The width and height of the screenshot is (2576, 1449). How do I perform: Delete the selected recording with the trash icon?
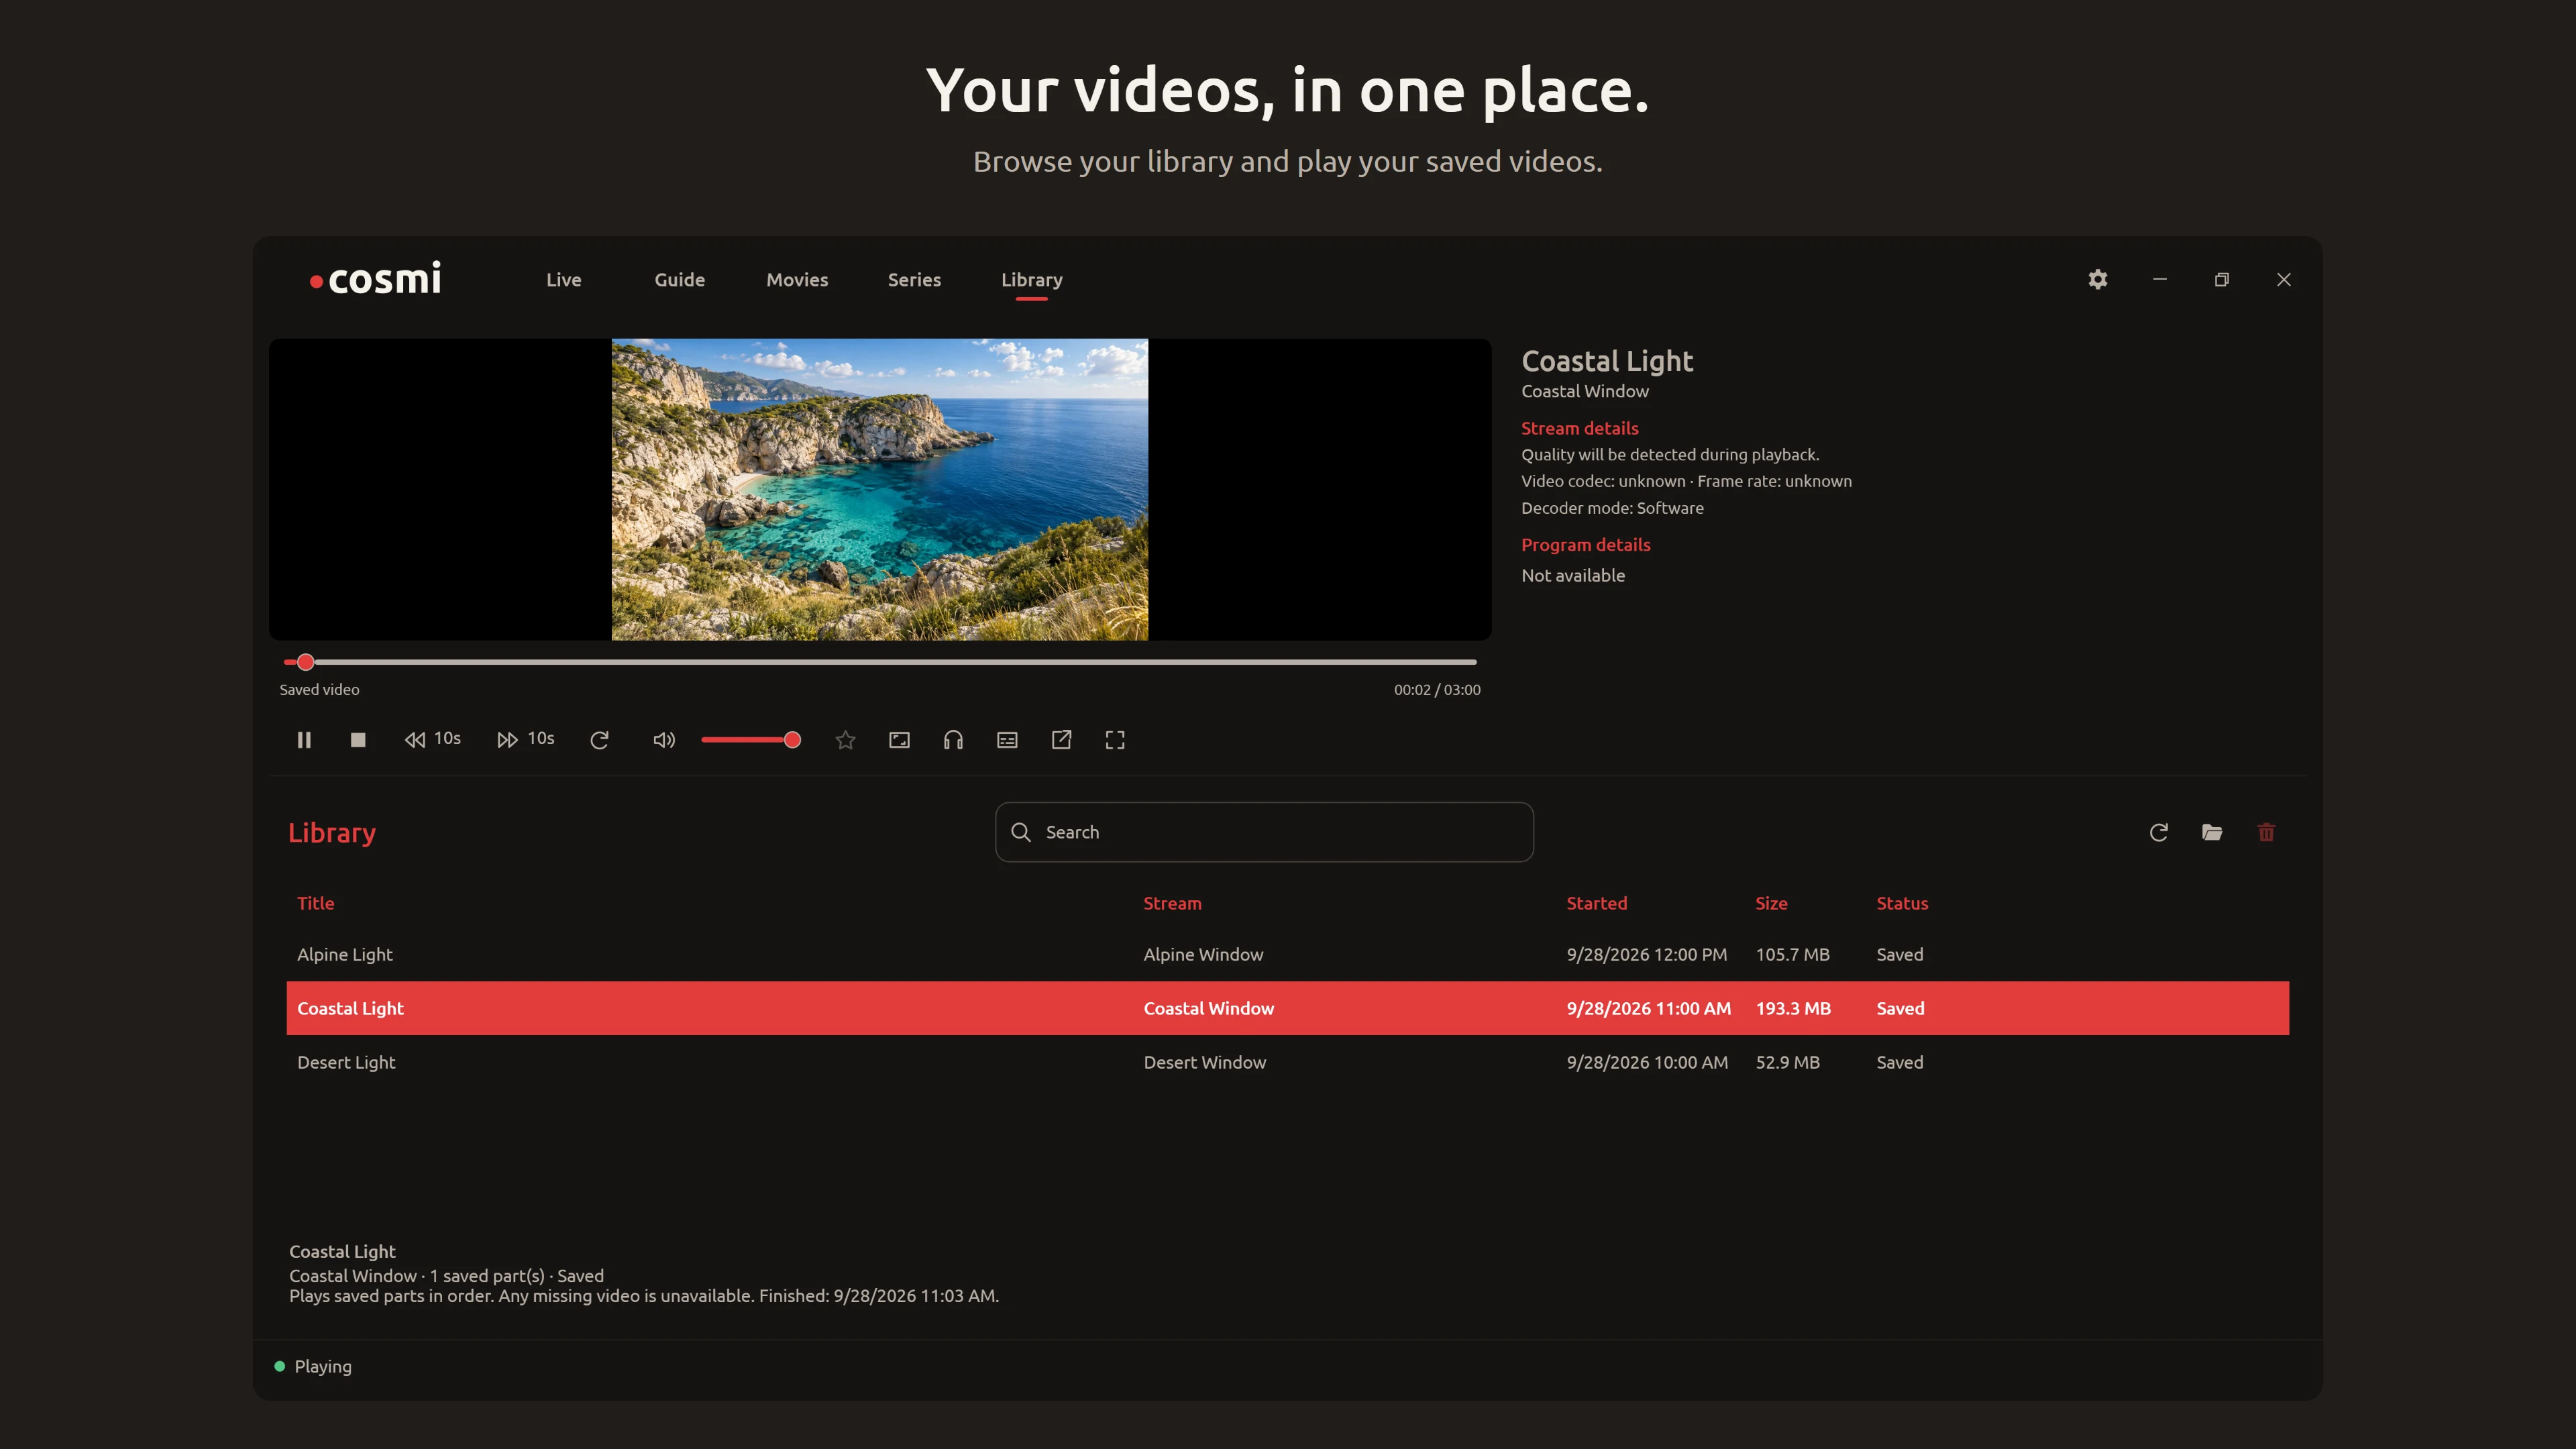pyautogui.click(x=2266, y=832)
